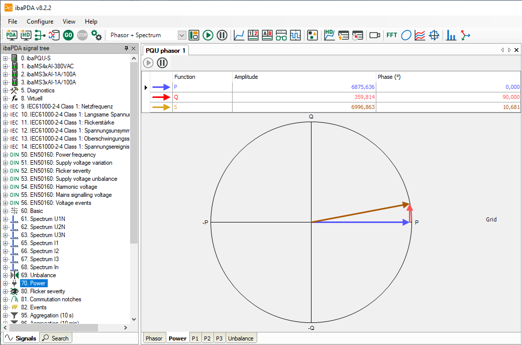Switch to the Search tab
Viewport: 522px width, 345px height.
pos(56,338)
